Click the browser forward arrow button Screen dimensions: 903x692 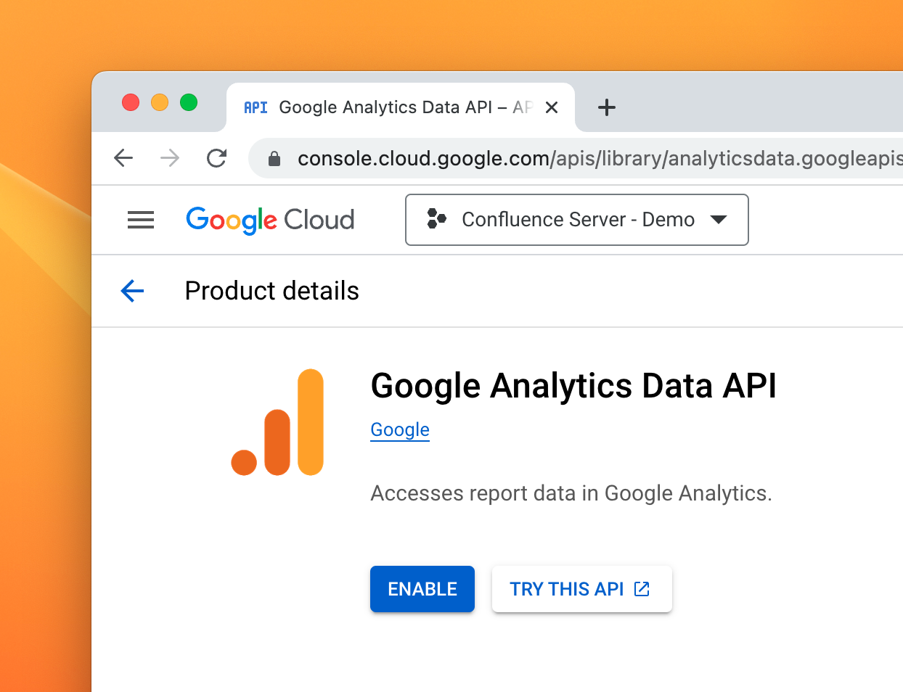tap(170, 158)
